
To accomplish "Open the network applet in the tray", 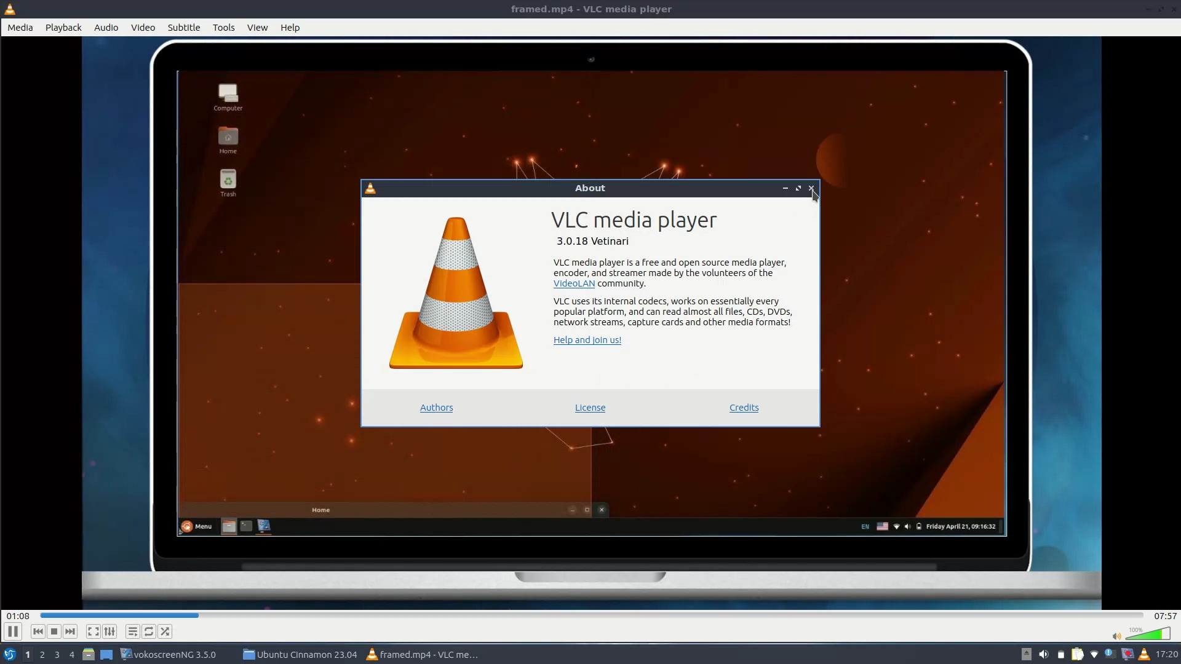I will pos(1094,655).
